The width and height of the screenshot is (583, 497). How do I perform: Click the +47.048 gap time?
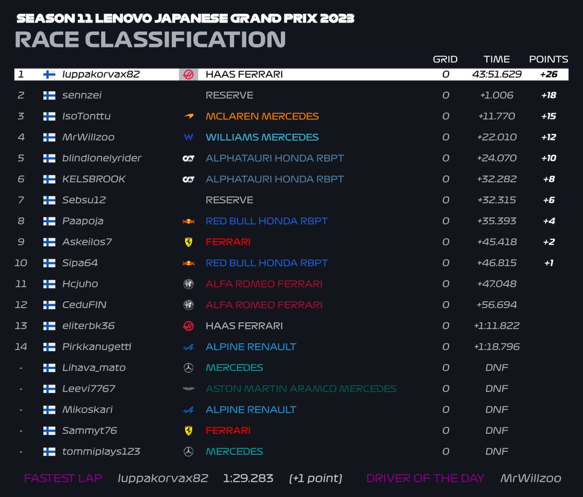point(497,284)
